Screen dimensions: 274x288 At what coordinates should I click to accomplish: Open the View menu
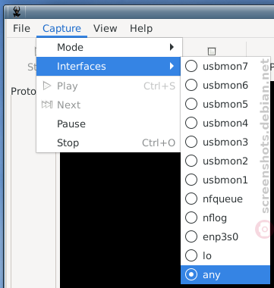[106, 29]
